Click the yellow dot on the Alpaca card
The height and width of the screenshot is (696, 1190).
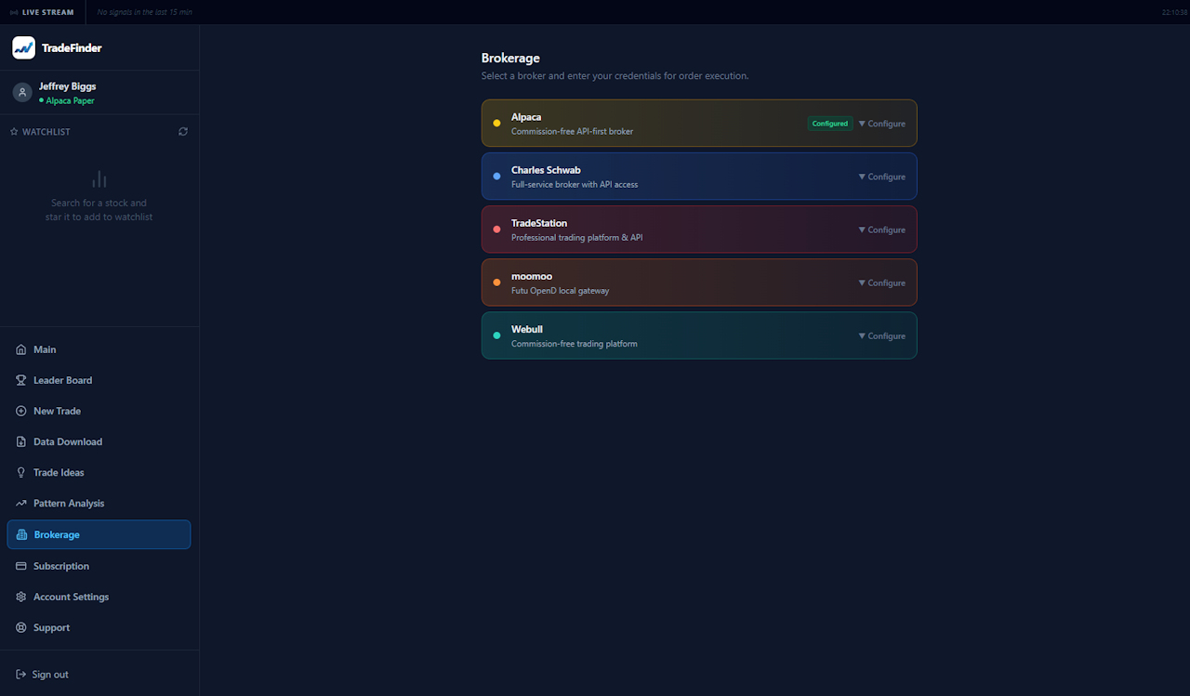coord(496,123)
